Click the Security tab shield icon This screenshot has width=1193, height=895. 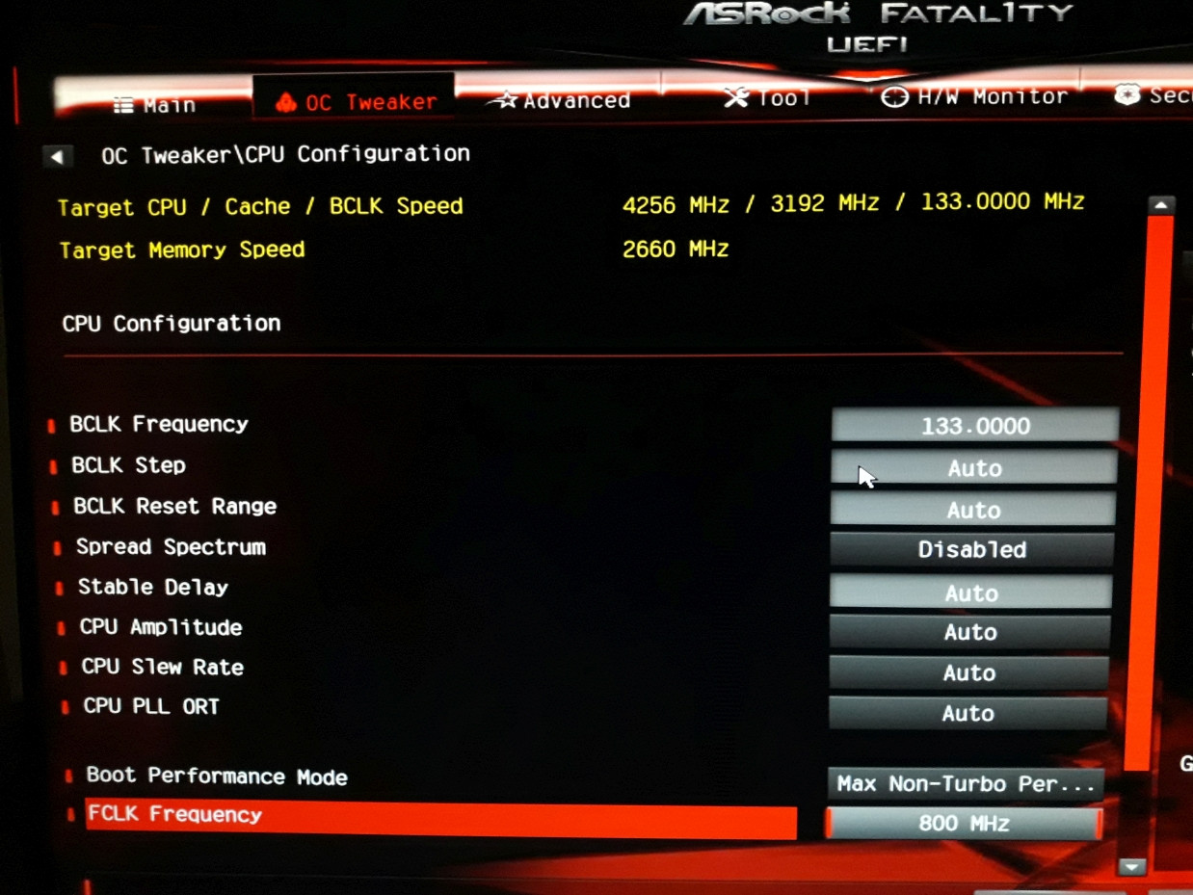(1127, 94)
